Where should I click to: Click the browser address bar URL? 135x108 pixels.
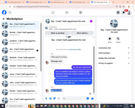(33, 7)
